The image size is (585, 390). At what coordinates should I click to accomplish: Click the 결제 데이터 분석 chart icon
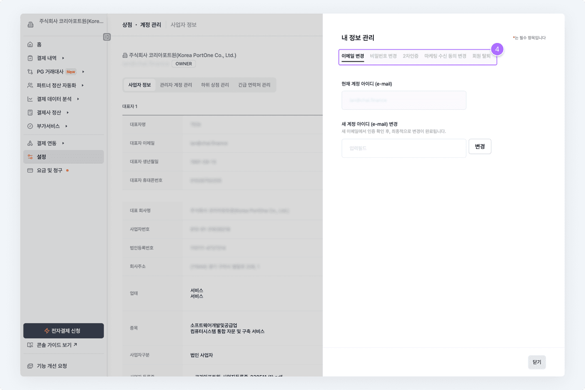(x=30, y=99)
